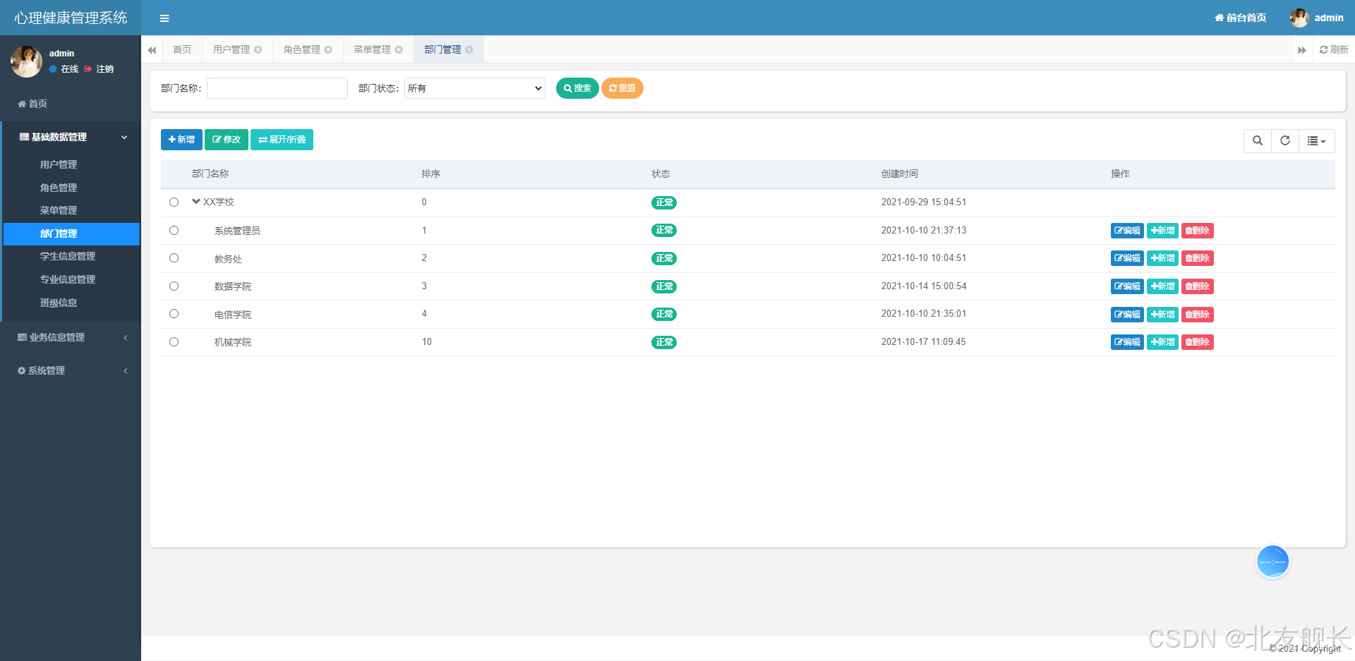Open the 部门状态 dropdown
Image resolution: width=1355 pixels, height=661 pixels.
475,88
